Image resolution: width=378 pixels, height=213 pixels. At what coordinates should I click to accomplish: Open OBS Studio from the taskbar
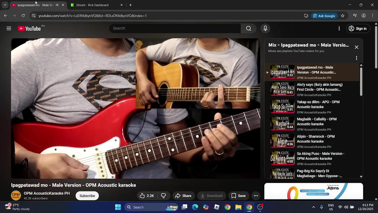pos(260,207)
